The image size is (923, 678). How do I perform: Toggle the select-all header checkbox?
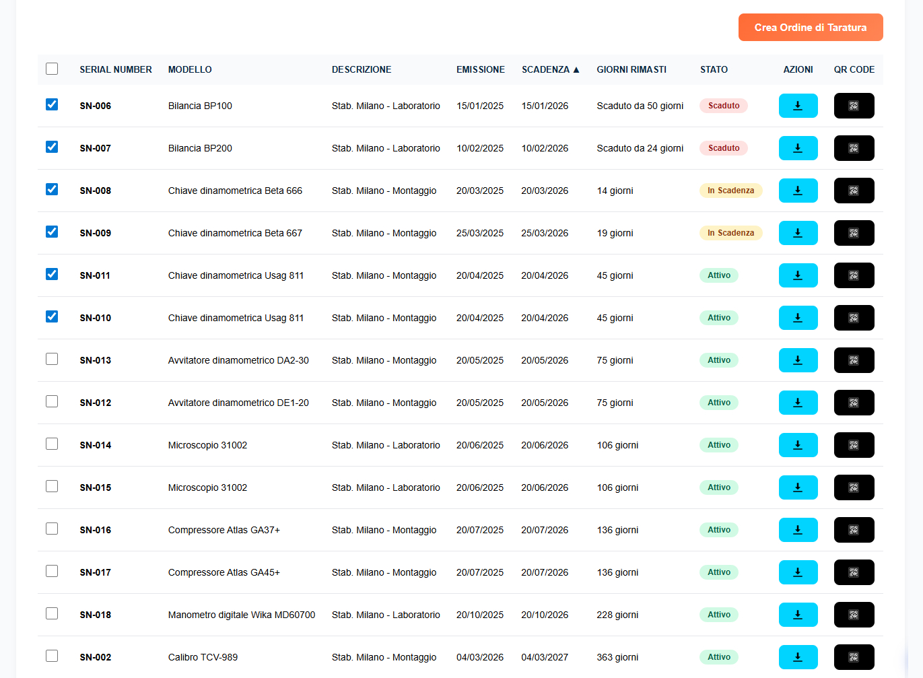pyautogui.click(x=52, y=69)
